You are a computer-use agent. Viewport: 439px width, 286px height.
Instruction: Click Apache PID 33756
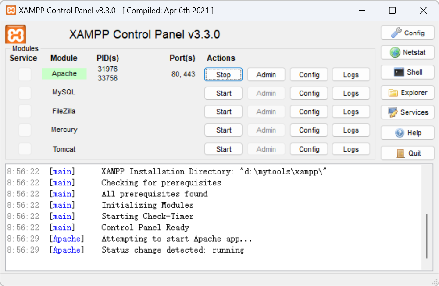(x=107, y=78)
